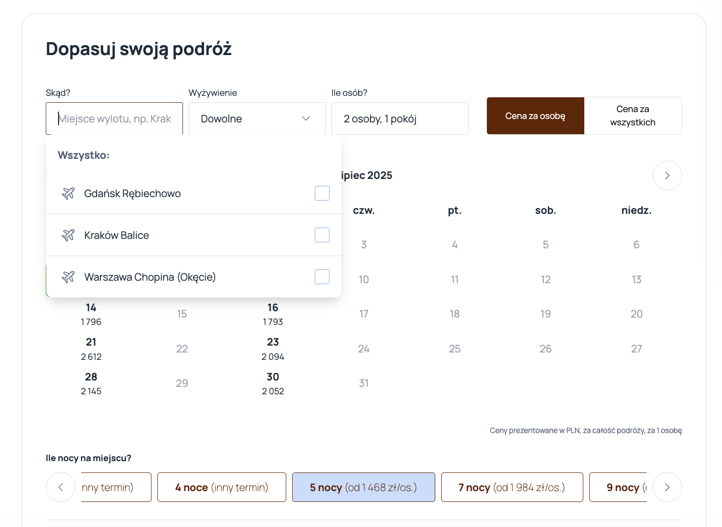Screen dimensions: 722x527
Task: Click the airplane icon beside Kraków Balice
Action: coord(68,235)
